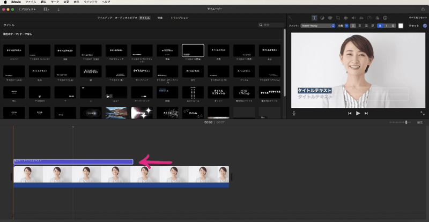
Task: Open the Color Correction palette tool
Action: pos(330,18)
